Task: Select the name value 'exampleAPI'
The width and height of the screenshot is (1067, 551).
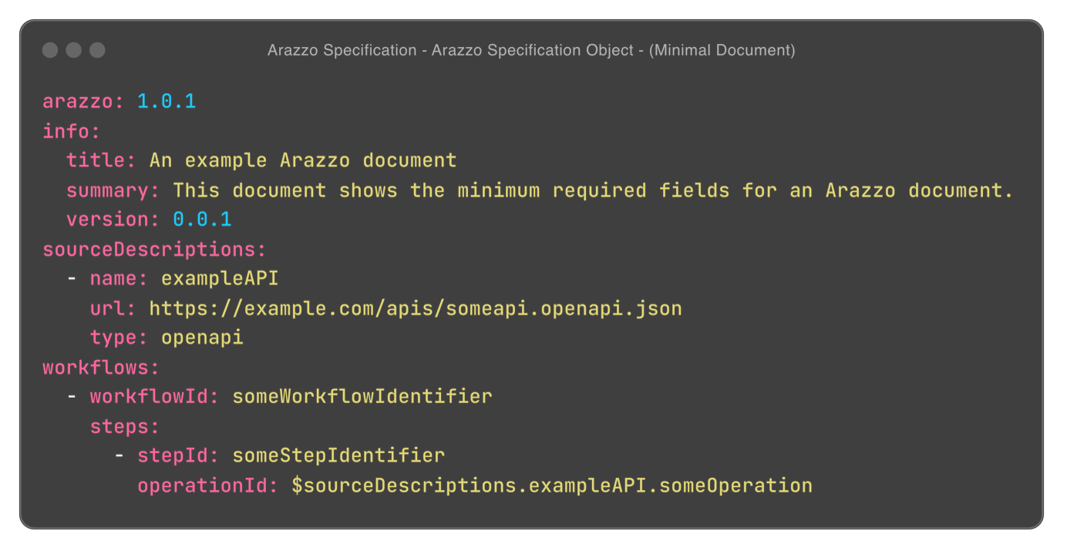Action: click(x=220, y=279)
